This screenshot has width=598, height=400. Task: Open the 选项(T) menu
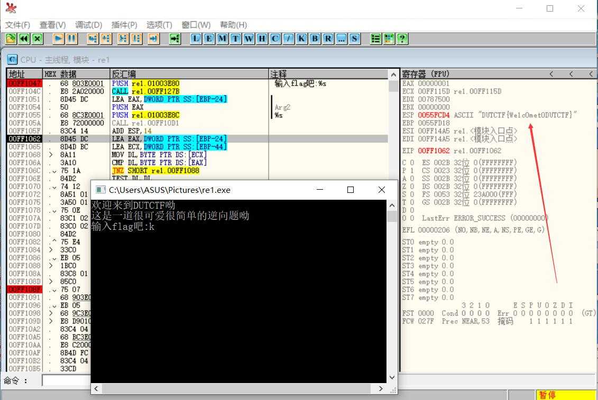coord(159,25)
